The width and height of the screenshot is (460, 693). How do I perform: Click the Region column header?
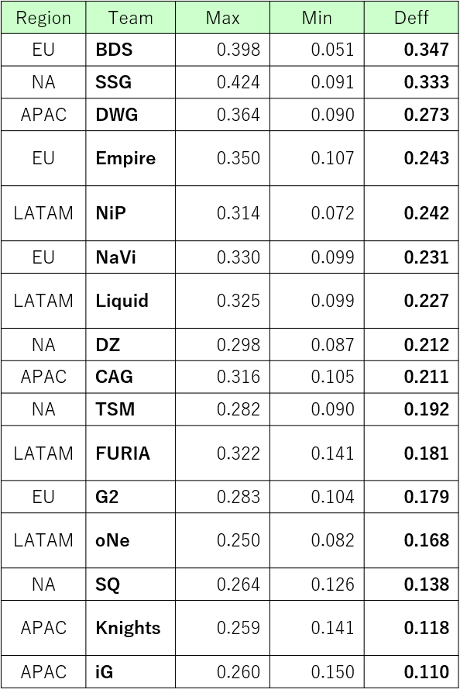[x=43, y=18]
